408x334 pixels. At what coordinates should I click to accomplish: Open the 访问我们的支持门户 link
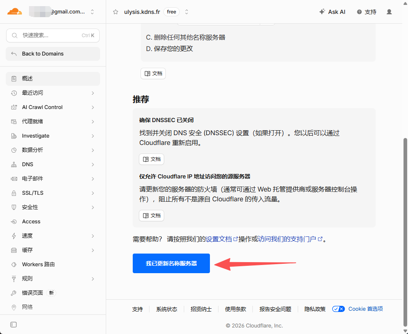click(x=290, y=239)
